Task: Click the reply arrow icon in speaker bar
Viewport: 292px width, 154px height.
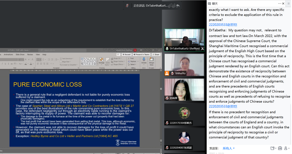Action: point(178,6)
